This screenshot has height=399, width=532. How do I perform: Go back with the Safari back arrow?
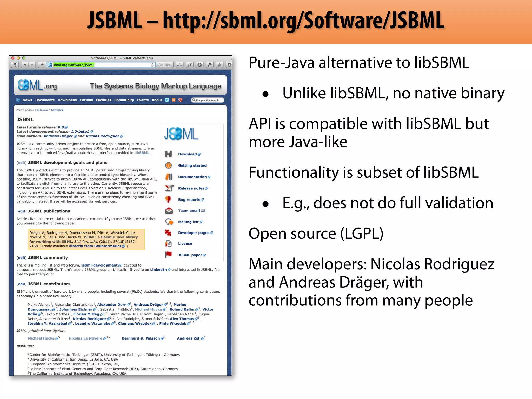tap(25, 65)
